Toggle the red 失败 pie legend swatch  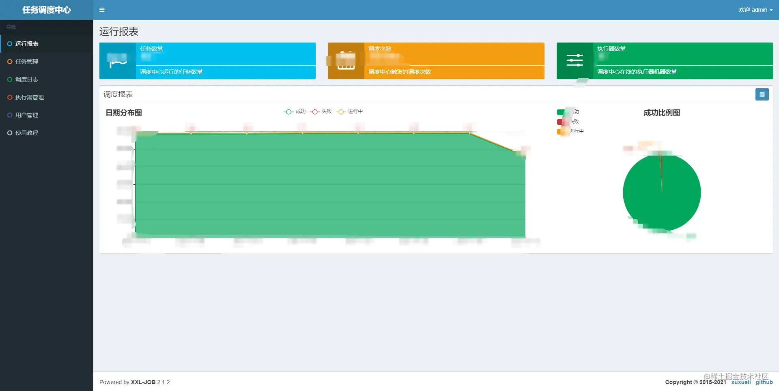562,122
